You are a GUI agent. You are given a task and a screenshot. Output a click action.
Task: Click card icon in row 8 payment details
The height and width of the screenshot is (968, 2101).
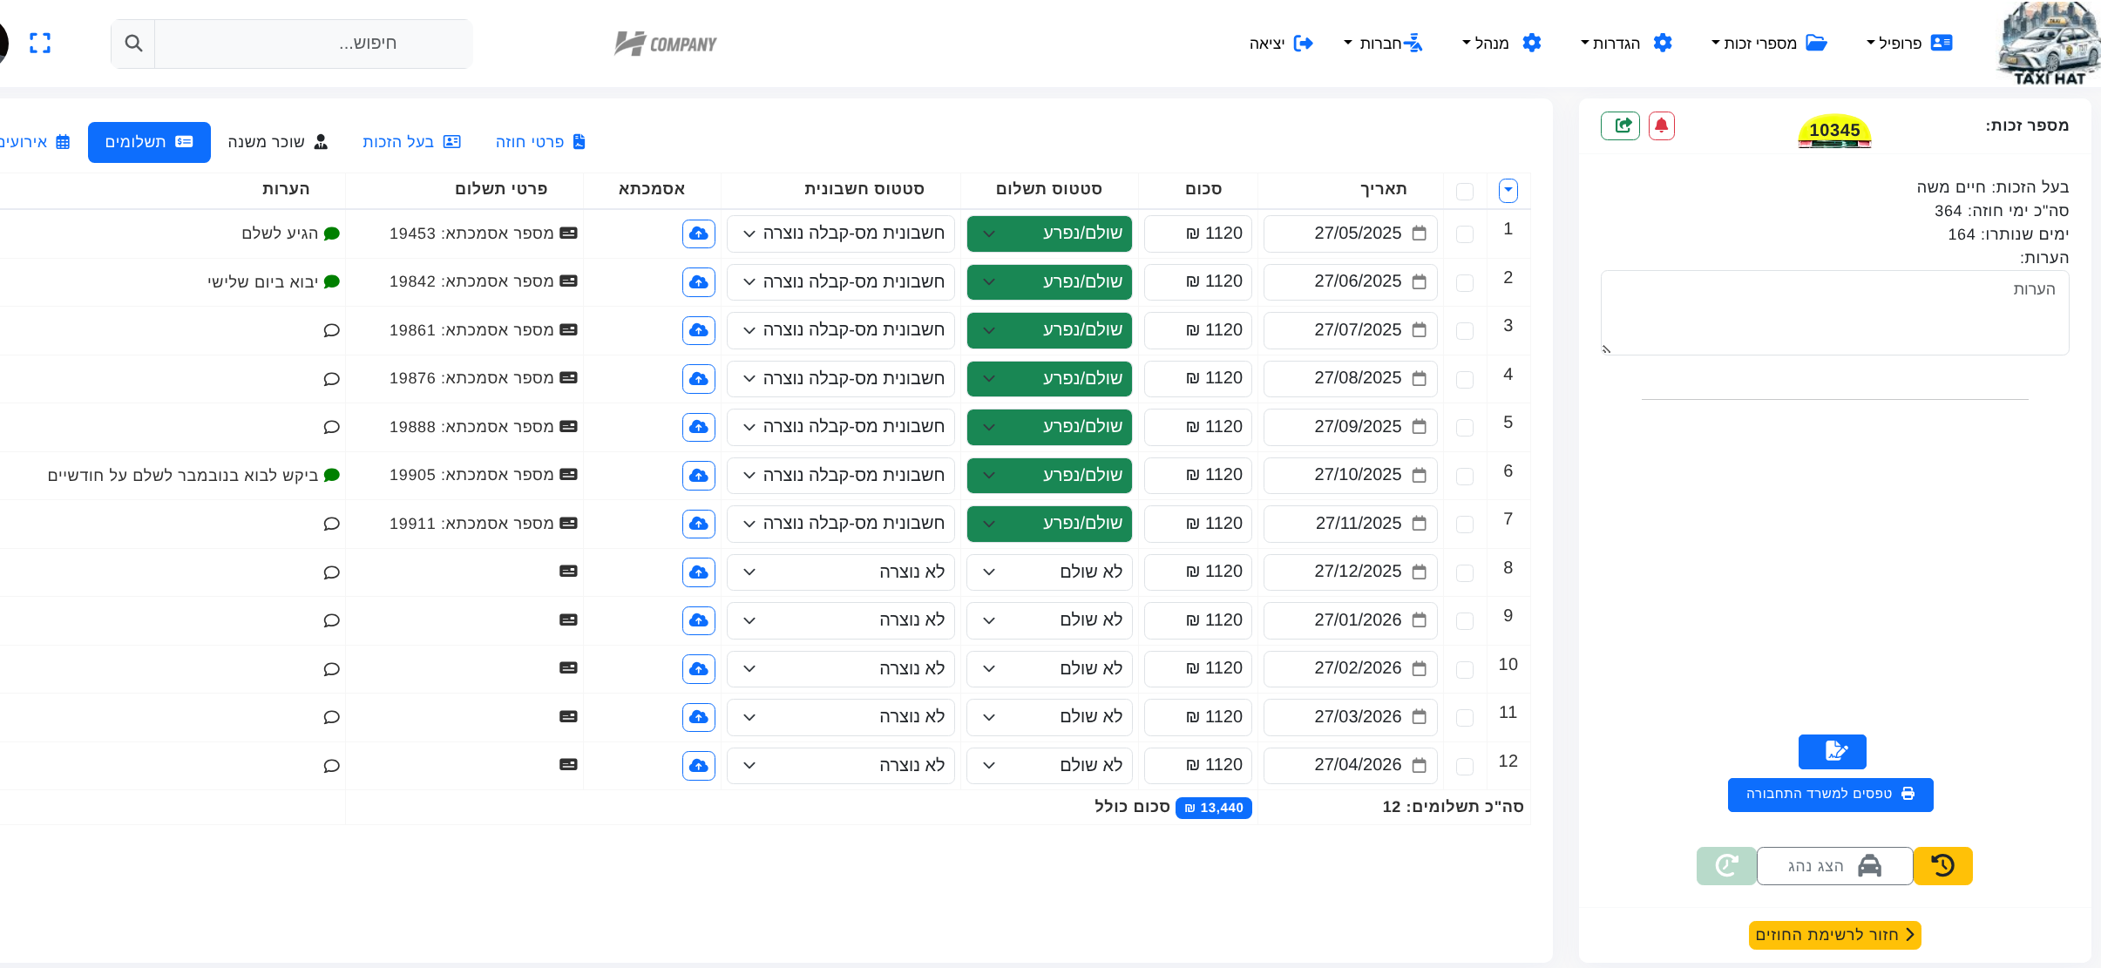click(568, 572)
